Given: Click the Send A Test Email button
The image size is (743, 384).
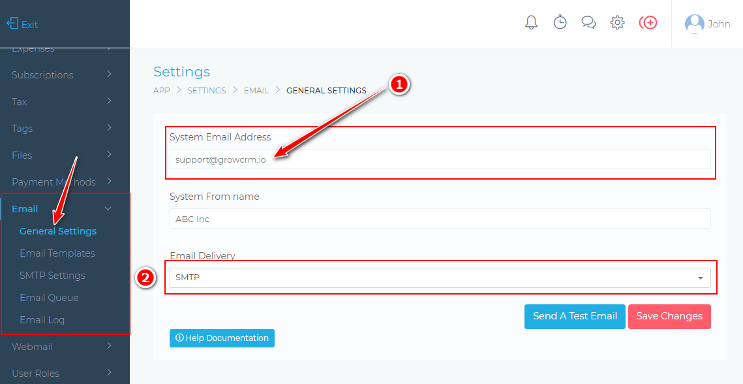Looking at the screenshot, I should click(575, 316).
